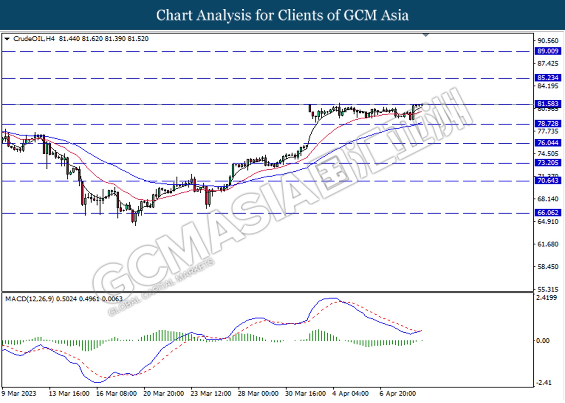
Task: Click the 30 Mar 16:00 time label
Action: pyautogui.click(x=305, y=393)
